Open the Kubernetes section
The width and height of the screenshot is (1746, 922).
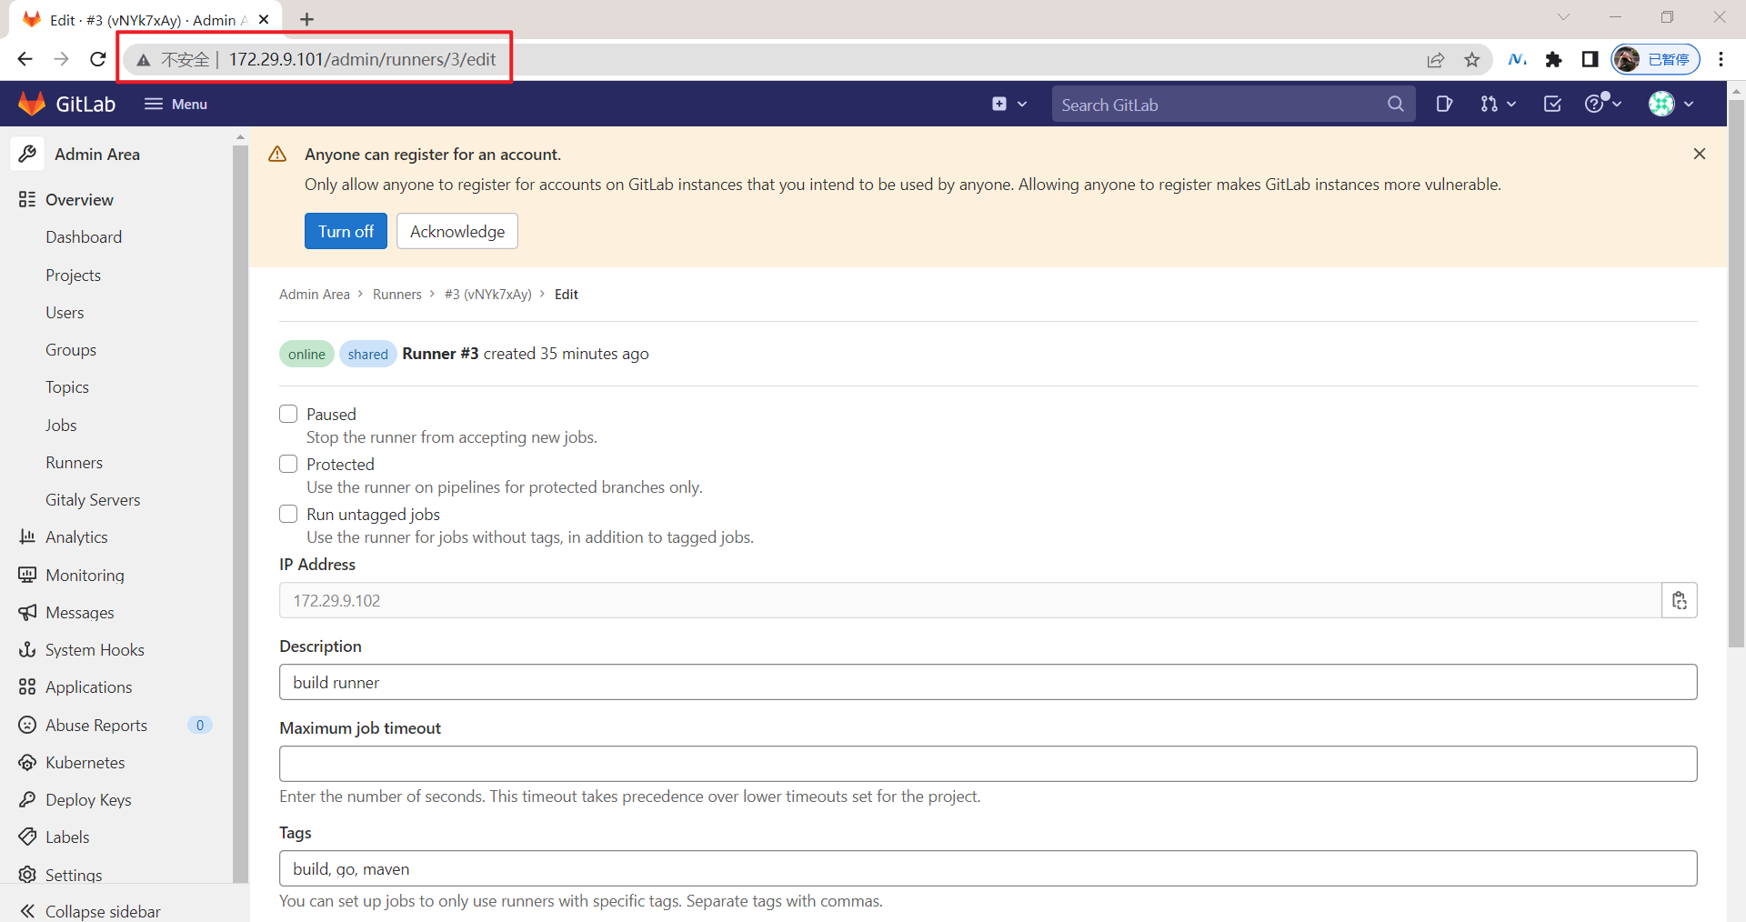click(x=72, y=762)
